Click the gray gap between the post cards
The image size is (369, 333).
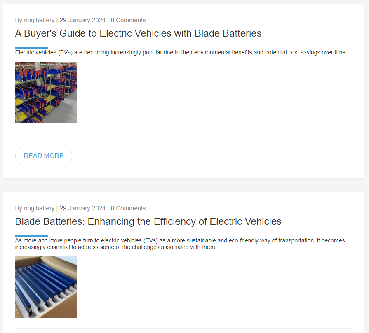183,185
